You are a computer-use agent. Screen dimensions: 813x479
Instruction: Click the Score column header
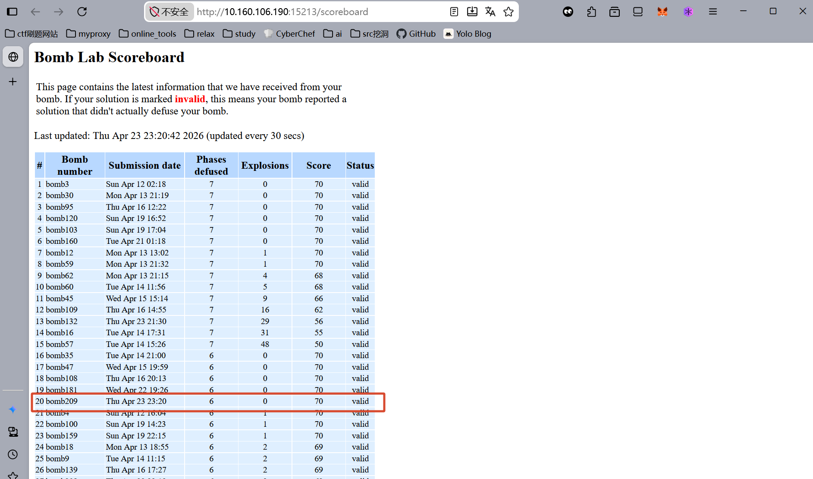319,165
